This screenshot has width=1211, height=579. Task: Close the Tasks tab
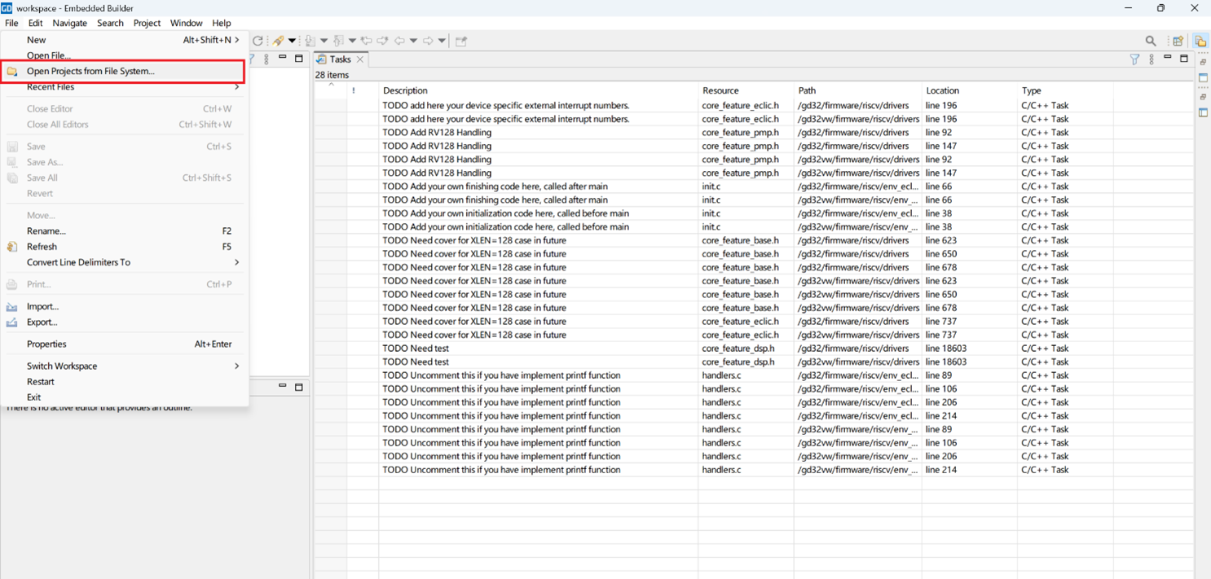[360, 59]
